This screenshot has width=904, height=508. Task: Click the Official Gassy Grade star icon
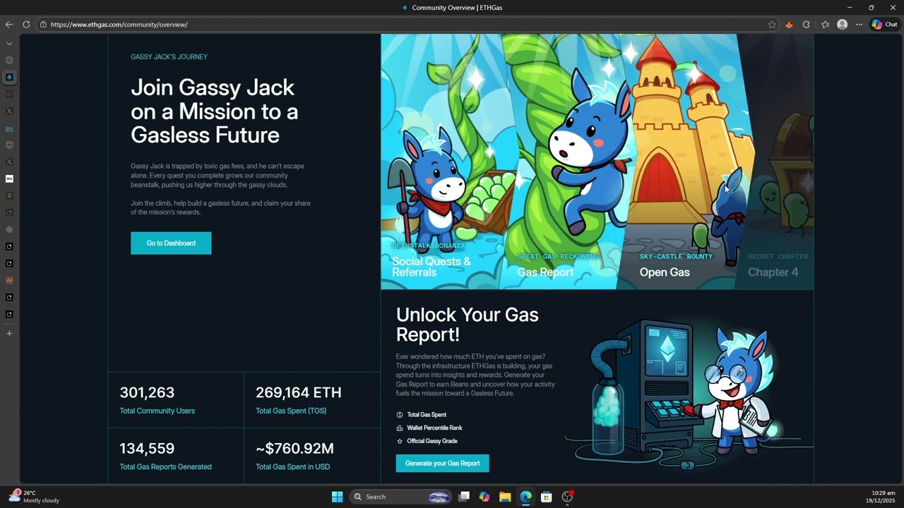coord(400,441)
